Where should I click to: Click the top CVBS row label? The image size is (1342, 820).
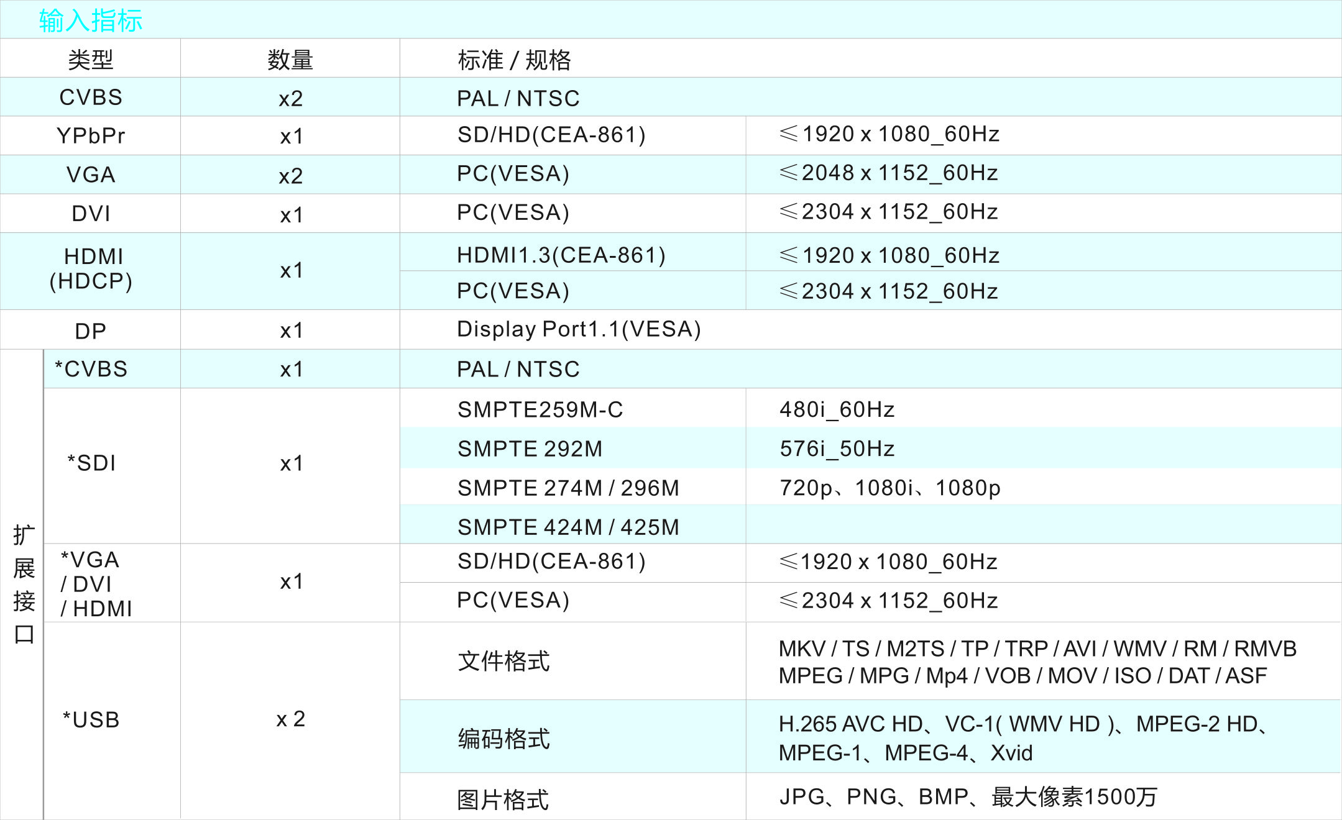(x=91, y=98)
